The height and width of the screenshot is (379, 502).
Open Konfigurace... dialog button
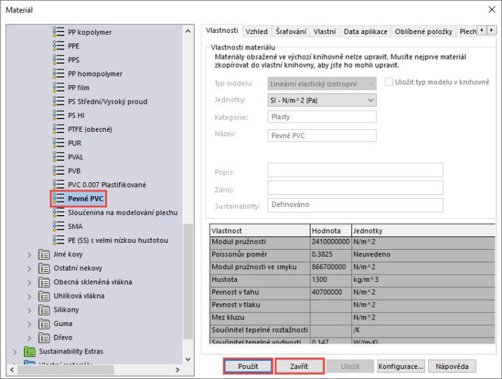(x=400, y=367)
